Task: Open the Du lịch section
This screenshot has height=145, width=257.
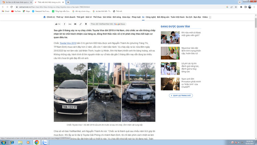Action: pos(189,17)
